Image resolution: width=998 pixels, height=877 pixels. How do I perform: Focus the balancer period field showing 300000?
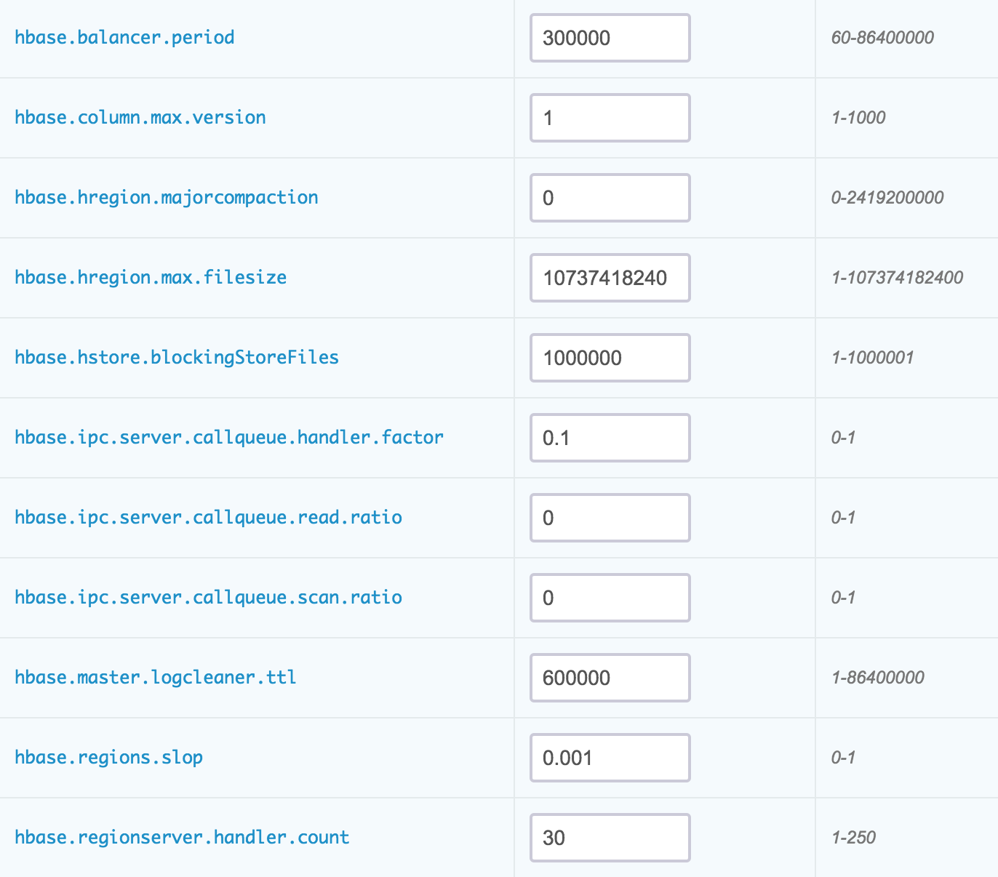click(610, 38)
